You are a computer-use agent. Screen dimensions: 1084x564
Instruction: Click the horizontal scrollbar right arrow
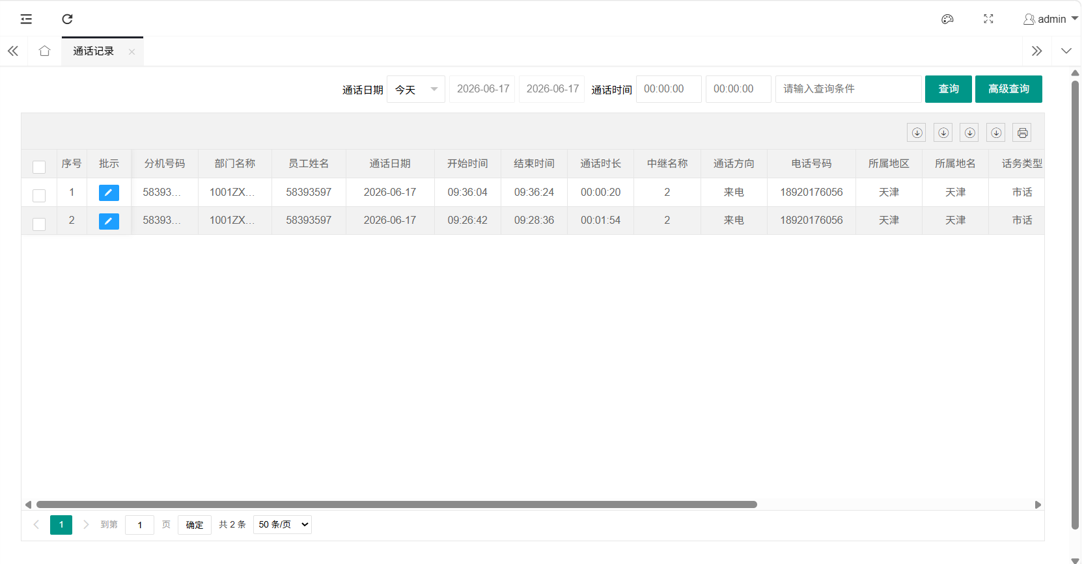[x=1038, y=505]
